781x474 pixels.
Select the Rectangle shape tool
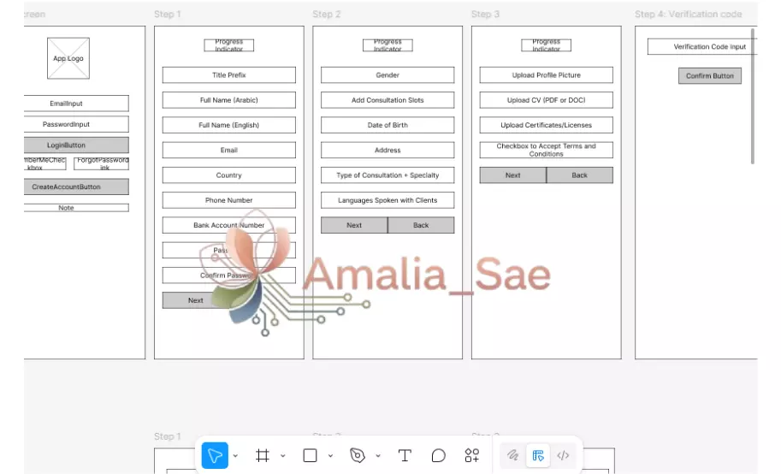click(310, 455)
